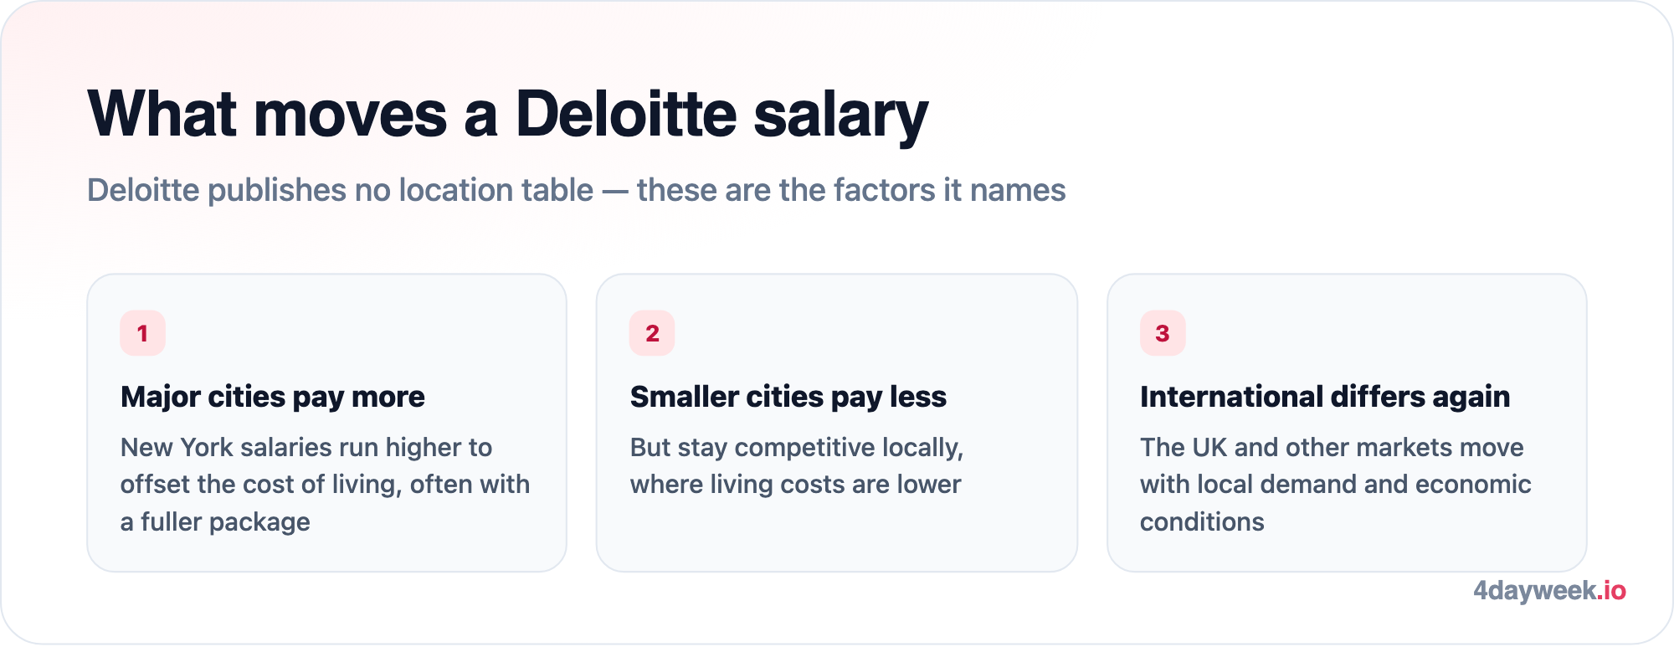Click the 'But stay competitive locally' description

(x=797, y=466)
